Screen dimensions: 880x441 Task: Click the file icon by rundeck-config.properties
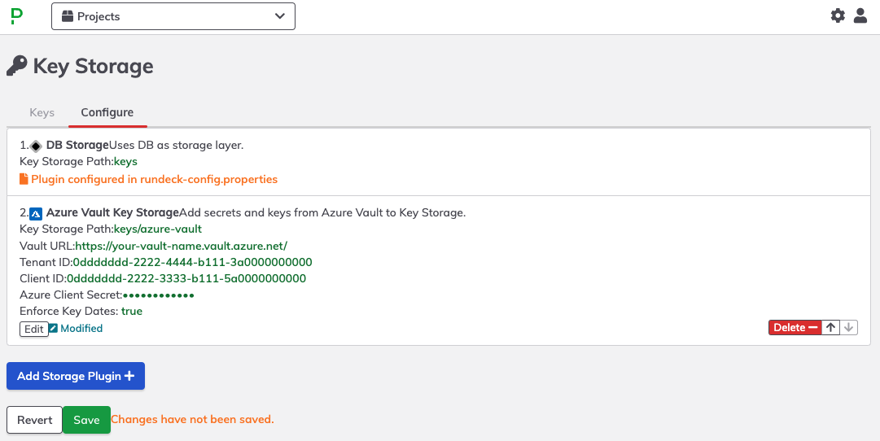[24, 179]
